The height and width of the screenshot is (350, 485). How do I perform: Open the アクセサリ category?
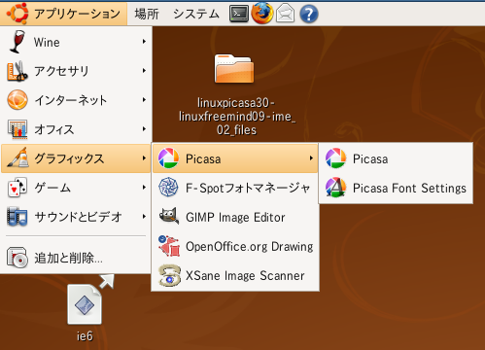[x=76, y=71]
